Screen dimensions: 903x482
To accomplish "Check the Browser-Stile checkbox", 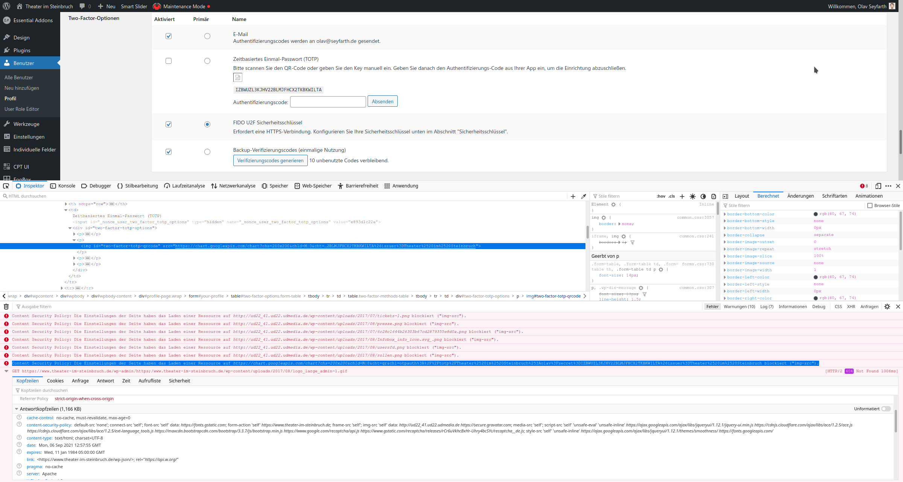I will click(x=870, y=205).
